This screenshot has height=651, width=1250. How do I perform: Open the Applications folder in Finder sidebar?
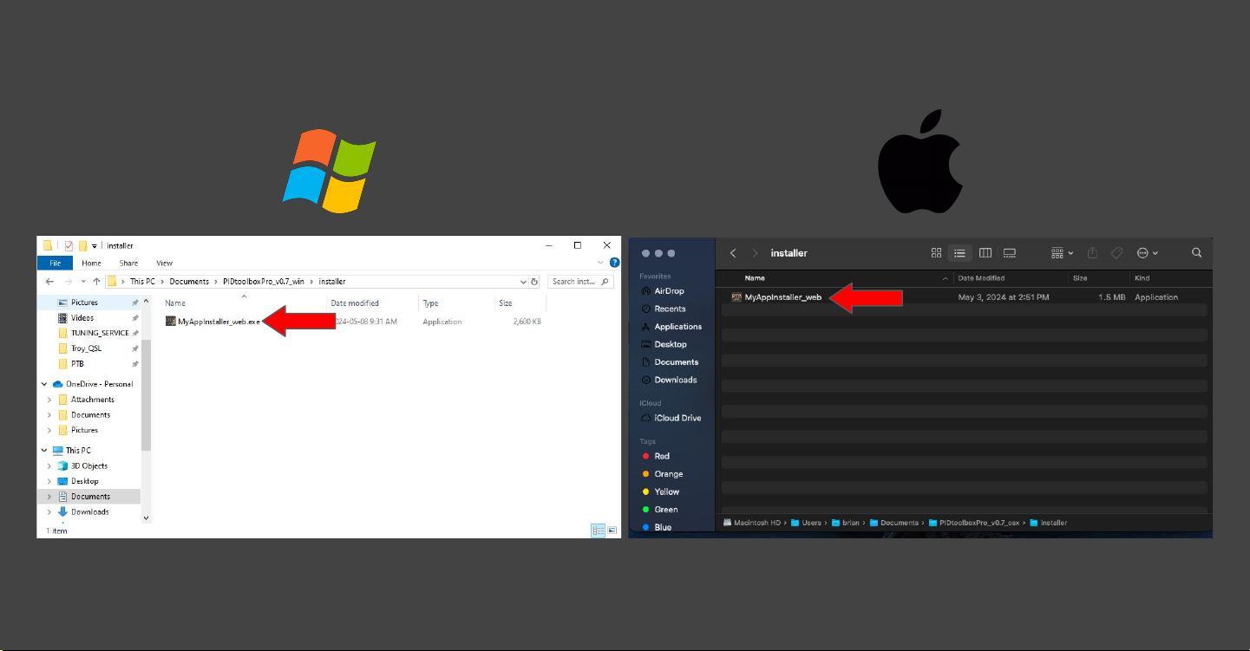679,326
